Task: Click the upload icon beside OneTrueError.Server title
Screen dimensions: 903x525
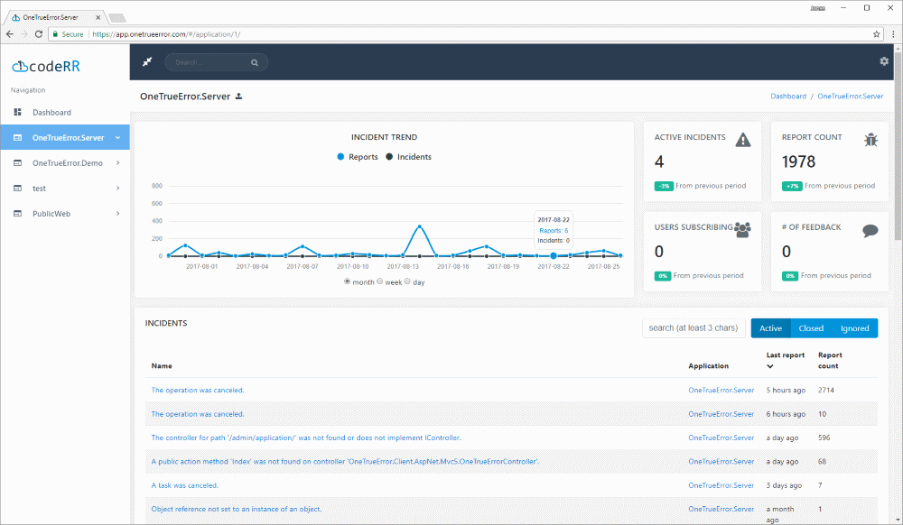Action: coord(238,96)
